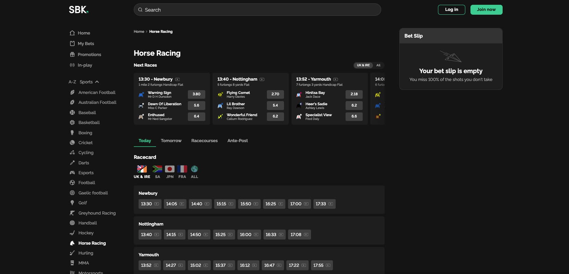The width and height of the screenshot is (569, 274).
Task: Click the Greyhound Racing icon
Action: pyautogui.click(x=72, y=213)
